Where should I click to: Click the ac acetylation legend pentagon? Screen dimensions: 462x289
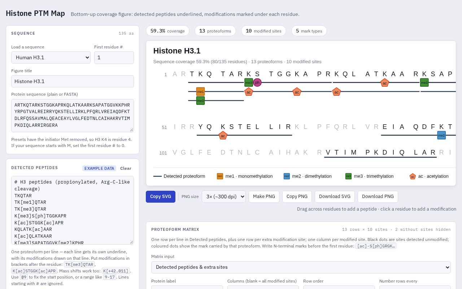413,176
